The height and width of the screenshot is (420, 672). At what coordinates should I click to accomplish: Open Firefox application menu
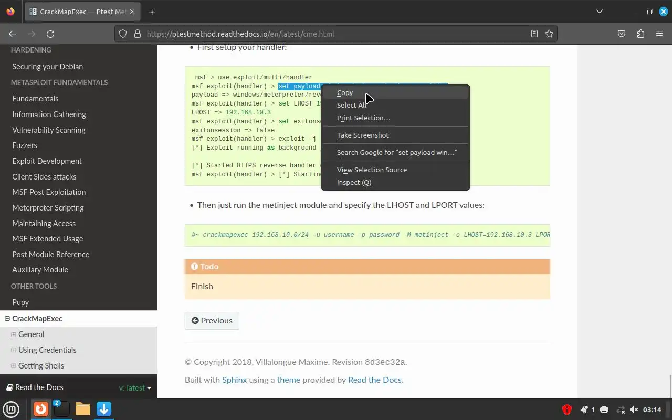659,34
